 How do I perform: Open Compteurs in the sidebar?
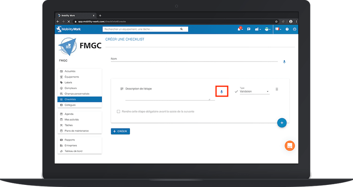(80, 88)
